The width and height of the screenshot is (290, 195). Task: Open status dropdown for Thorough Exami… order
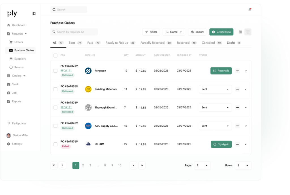(215, 107)
